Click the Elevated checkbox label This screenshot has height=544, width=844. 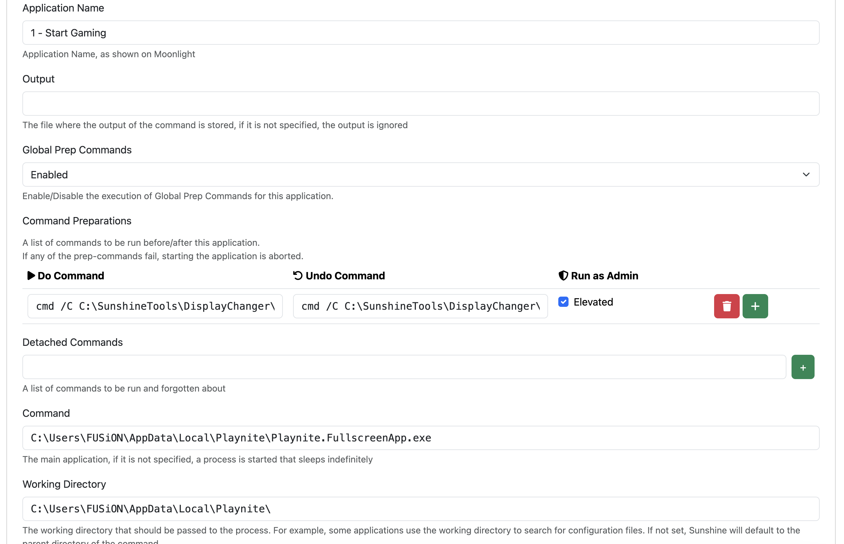point(593,302)
